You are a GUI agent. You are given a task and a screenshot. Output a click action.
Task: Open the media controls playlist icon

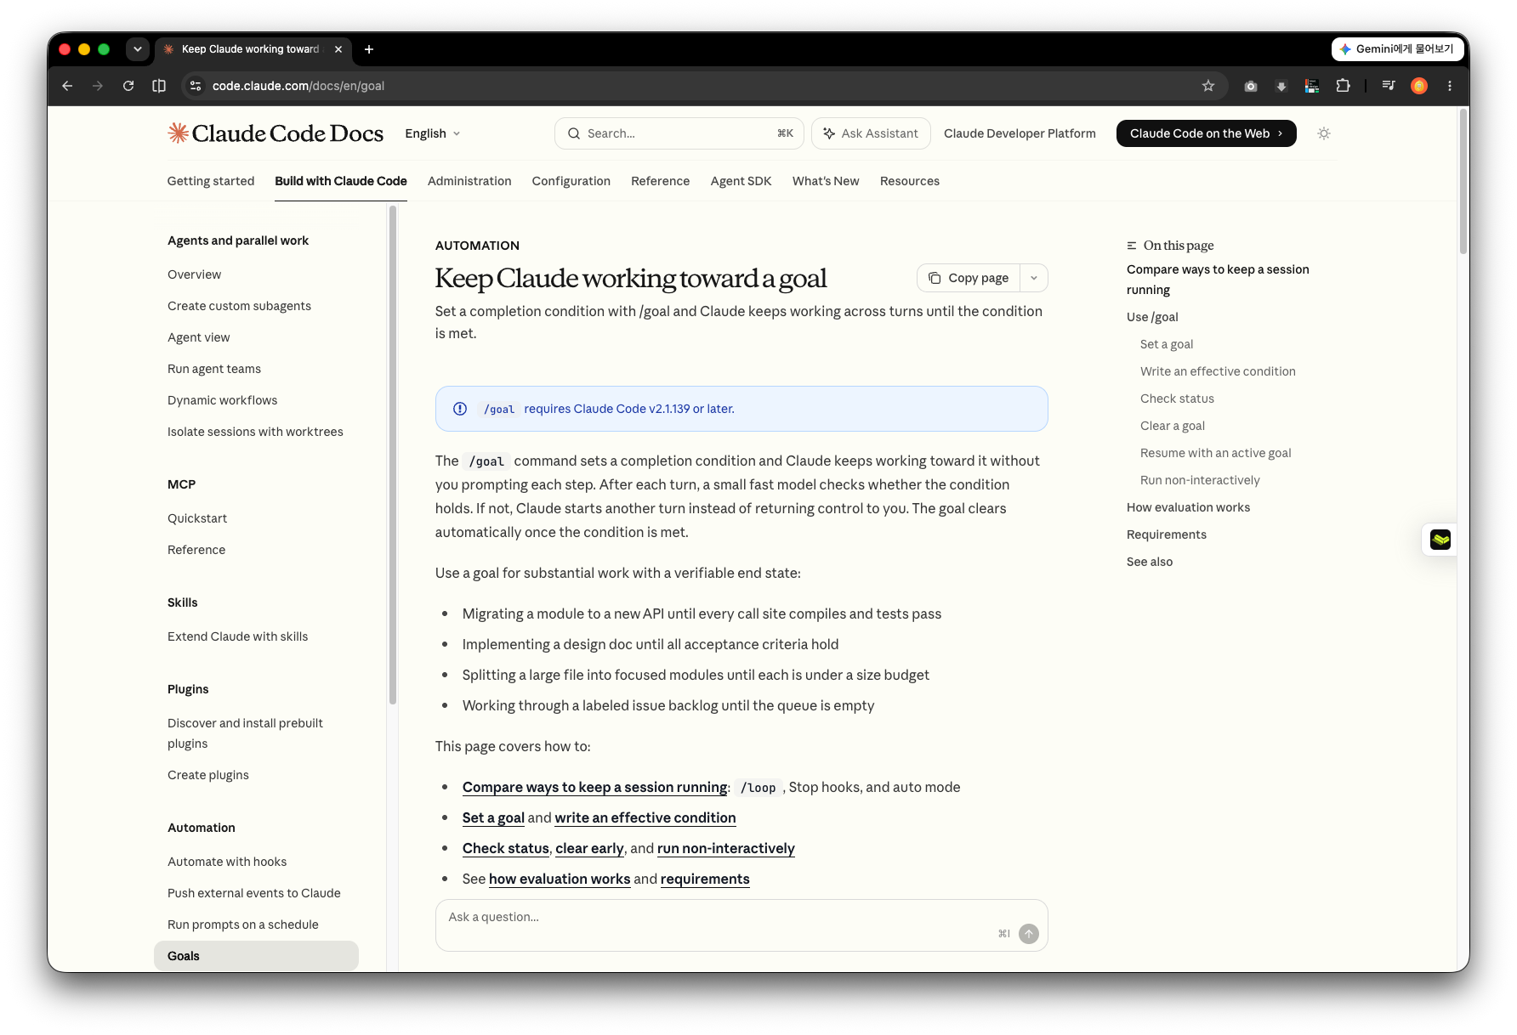pyautogui.click(x=1389, y=86)
